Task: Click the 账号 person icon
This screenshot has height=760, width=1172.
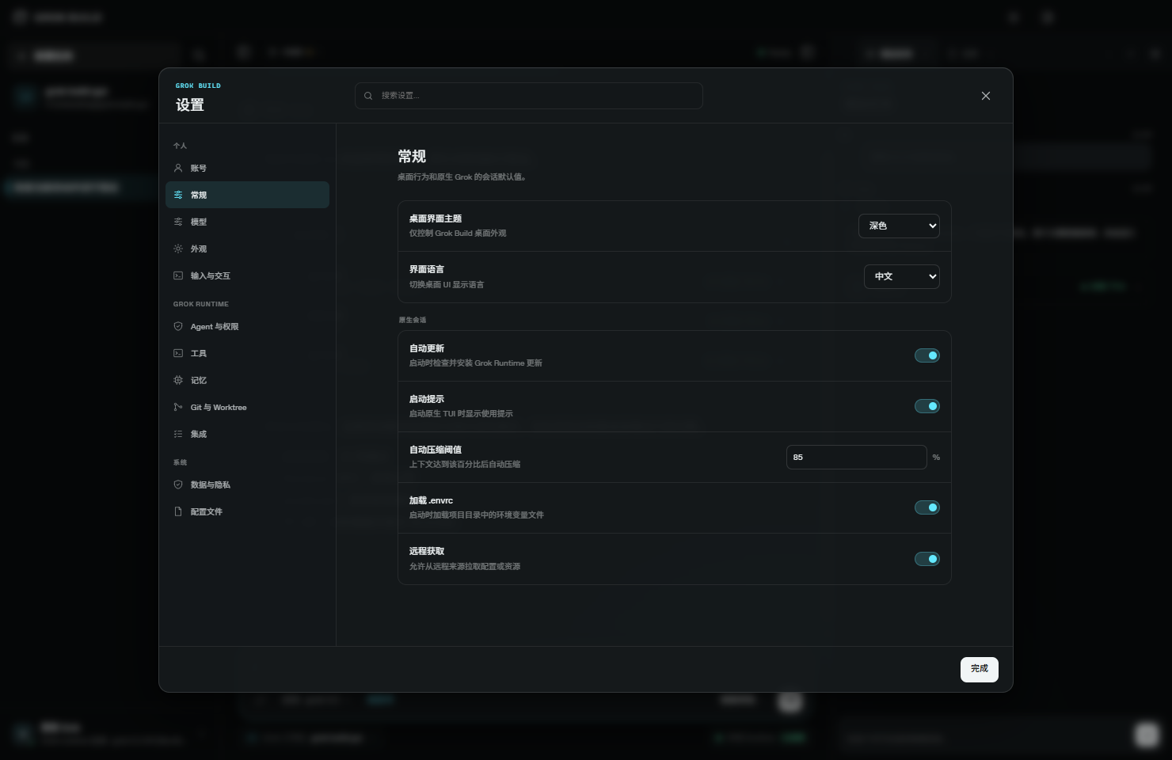Action: 178,168
